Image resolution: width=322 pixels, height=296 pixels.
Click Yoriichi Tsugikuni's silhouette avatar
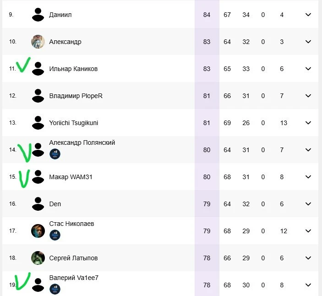pos(38,123)
